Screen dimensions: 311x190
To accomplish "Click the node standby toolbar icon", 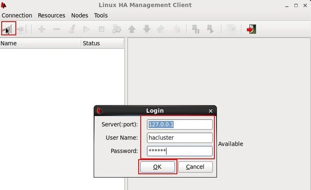I will tap(196, 29).
